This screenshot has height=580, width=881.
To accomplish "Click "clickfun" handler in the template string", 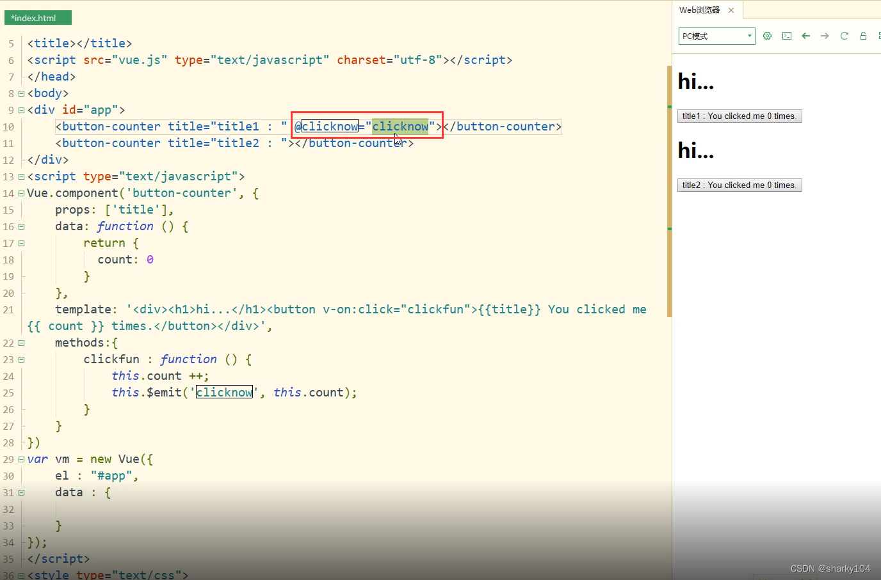I will coord(436,310).
